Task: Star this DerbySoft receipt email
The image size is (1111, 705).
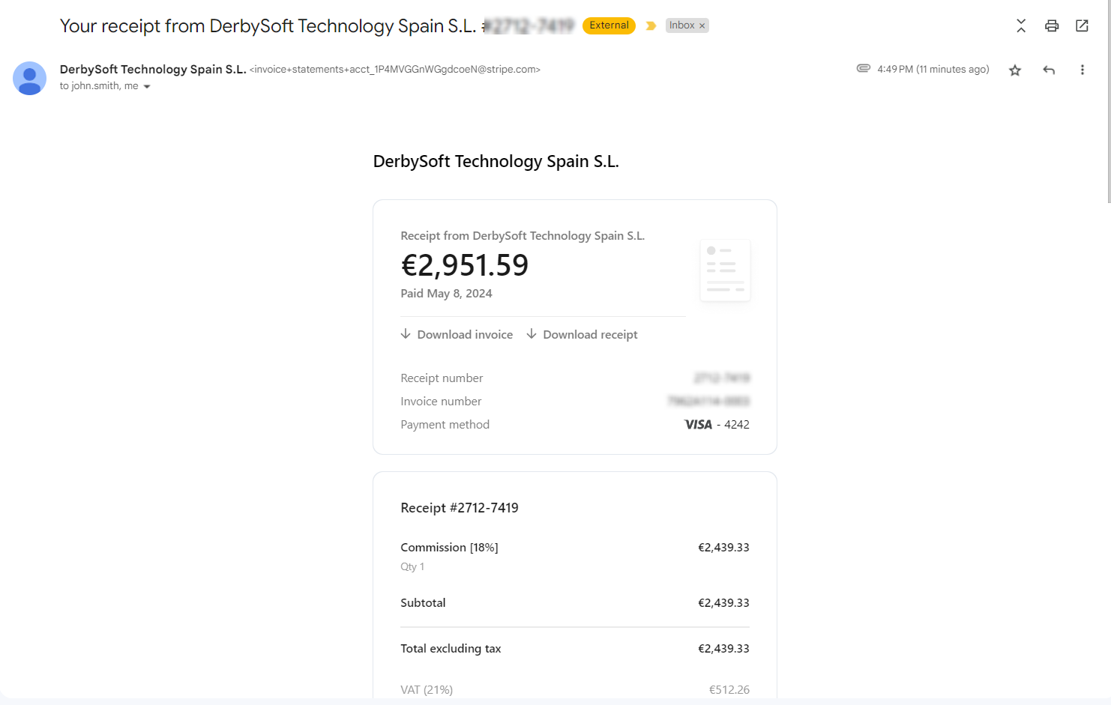Action: [1015, 70]
